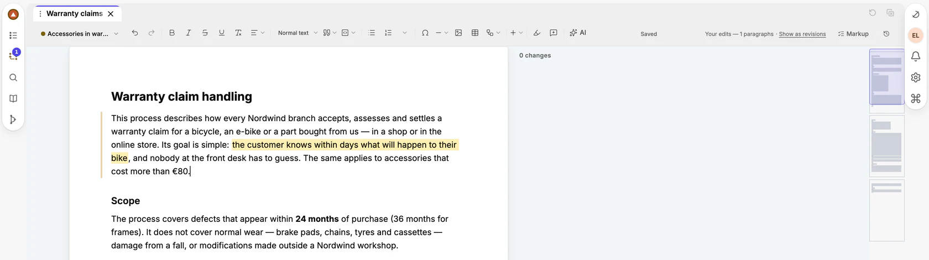Click the 'Warranty claim handling' heading

click(x=181, y=96)
